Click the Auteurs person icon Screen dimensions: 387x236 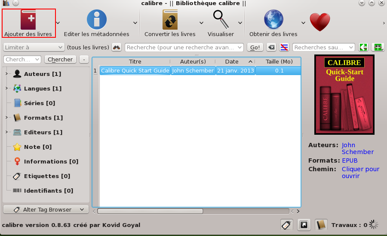click(x=17, y=74)
